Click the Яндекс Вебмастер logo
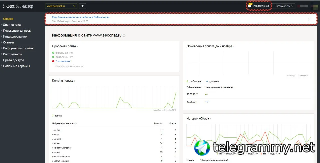Image resolution: width=320 pixels, height=163 pixels. tap(18, 6)
